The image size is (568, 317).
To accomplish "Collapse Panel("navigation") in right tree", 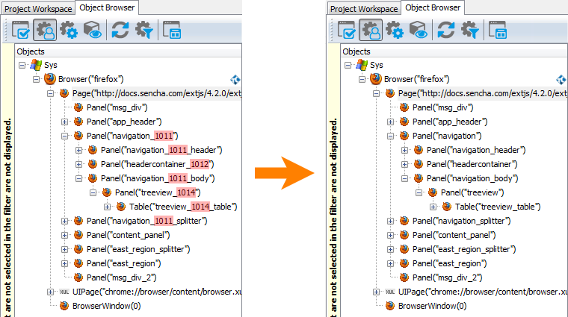I will [390, 136].
